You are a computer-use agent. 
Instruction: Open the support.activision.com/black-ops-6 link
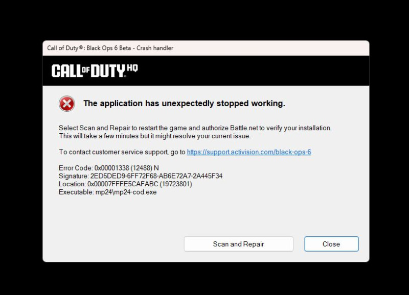click(x=249, y=152)
